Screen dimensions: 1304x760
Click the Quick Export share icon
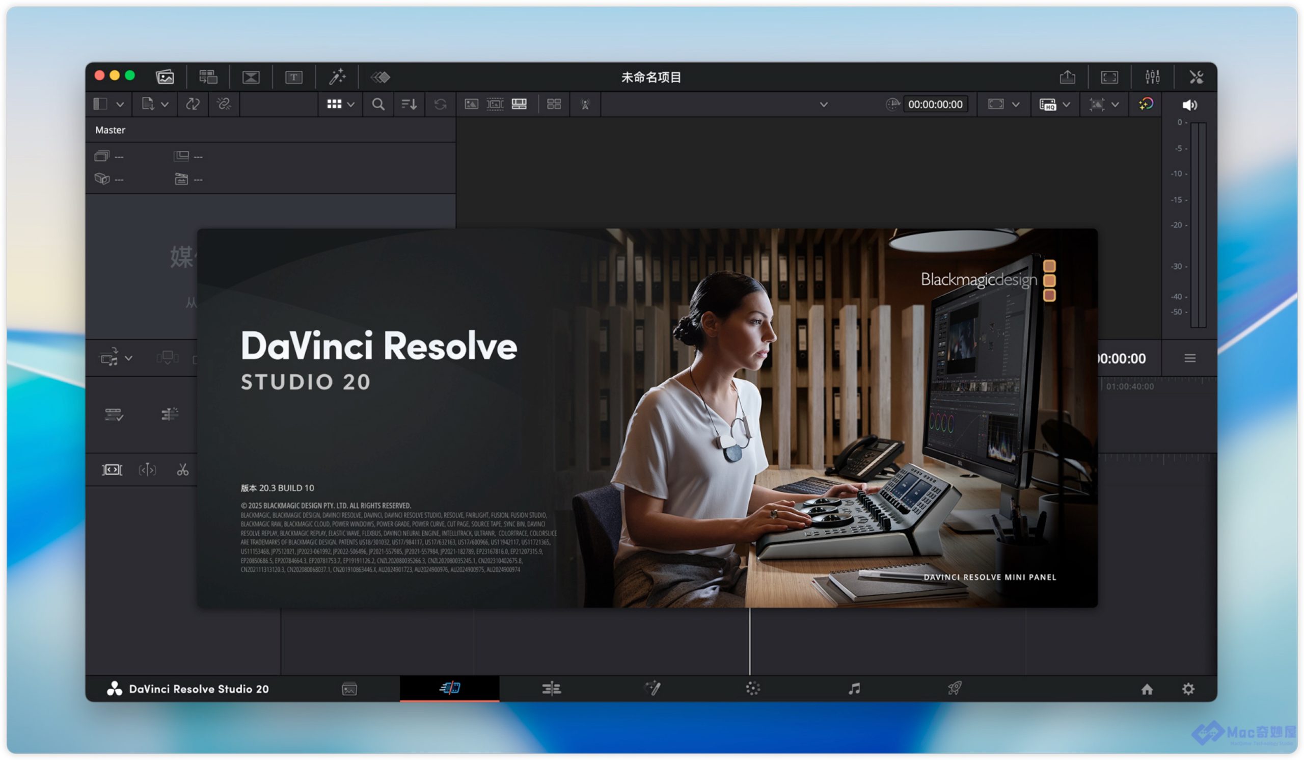(1067, 77)
